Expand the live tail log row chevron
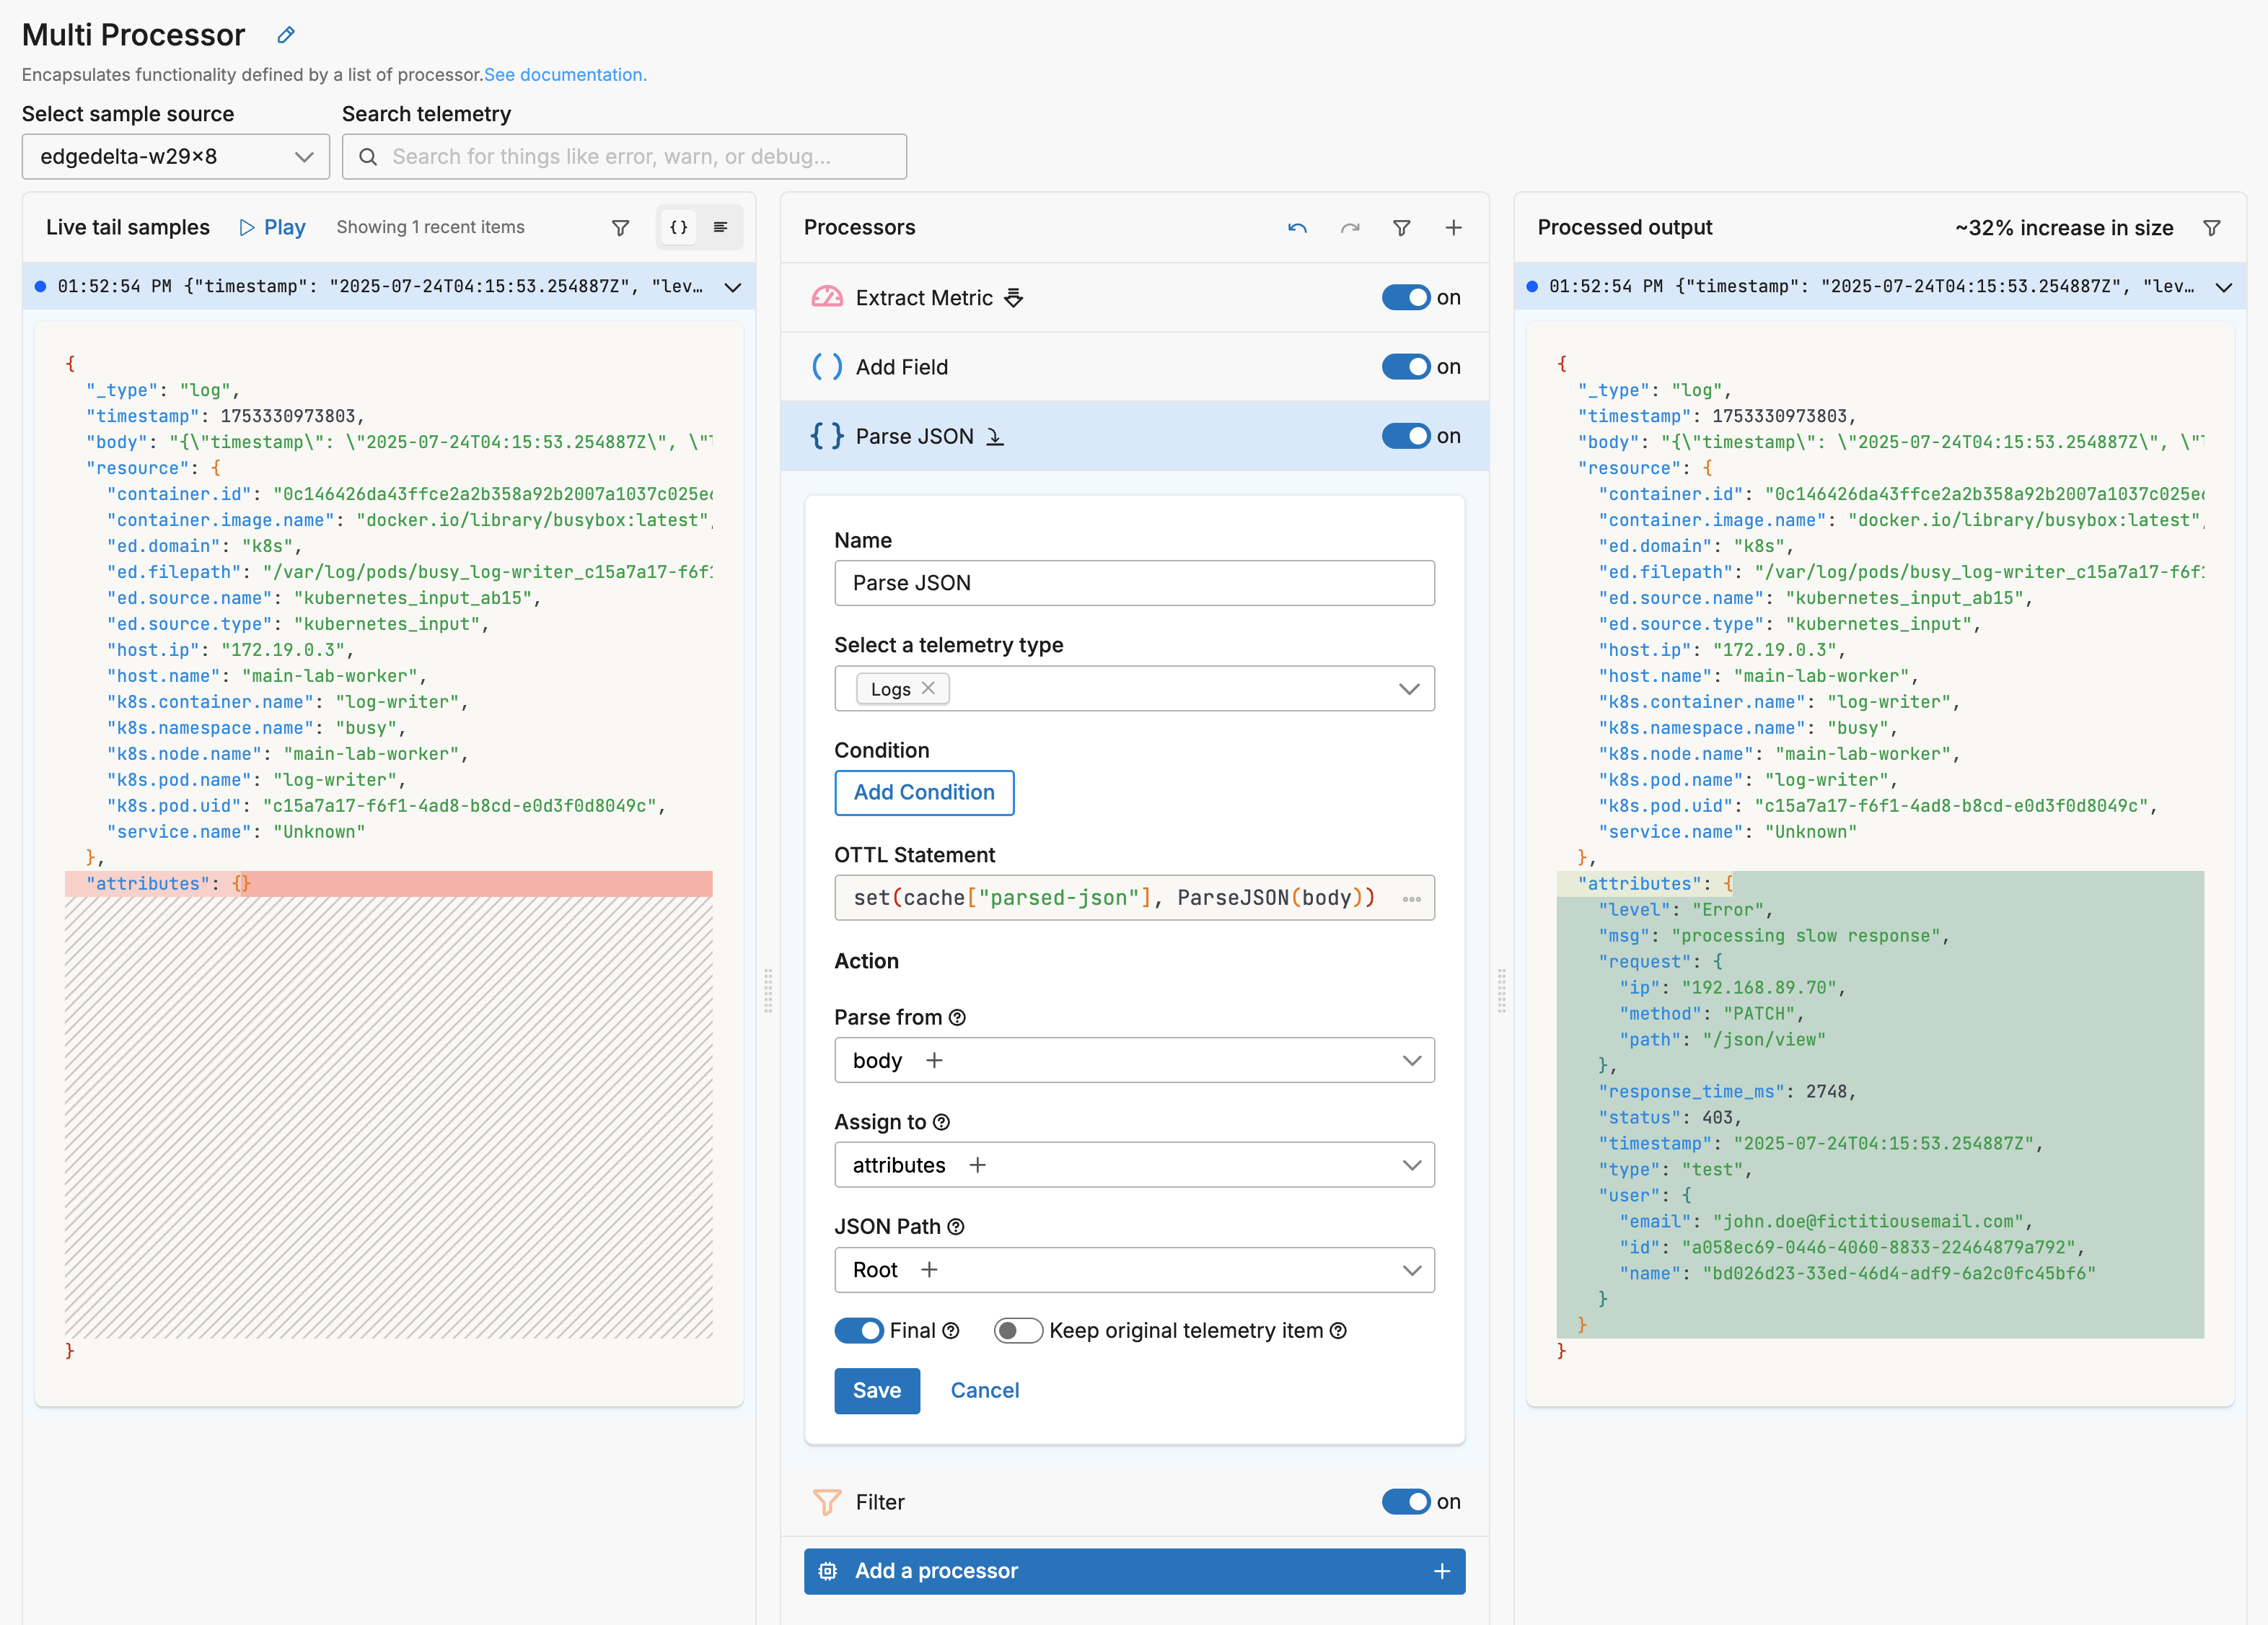The width and height of the screenshot is (2268, 1625). pyautogui.click(x=733, y=287)
